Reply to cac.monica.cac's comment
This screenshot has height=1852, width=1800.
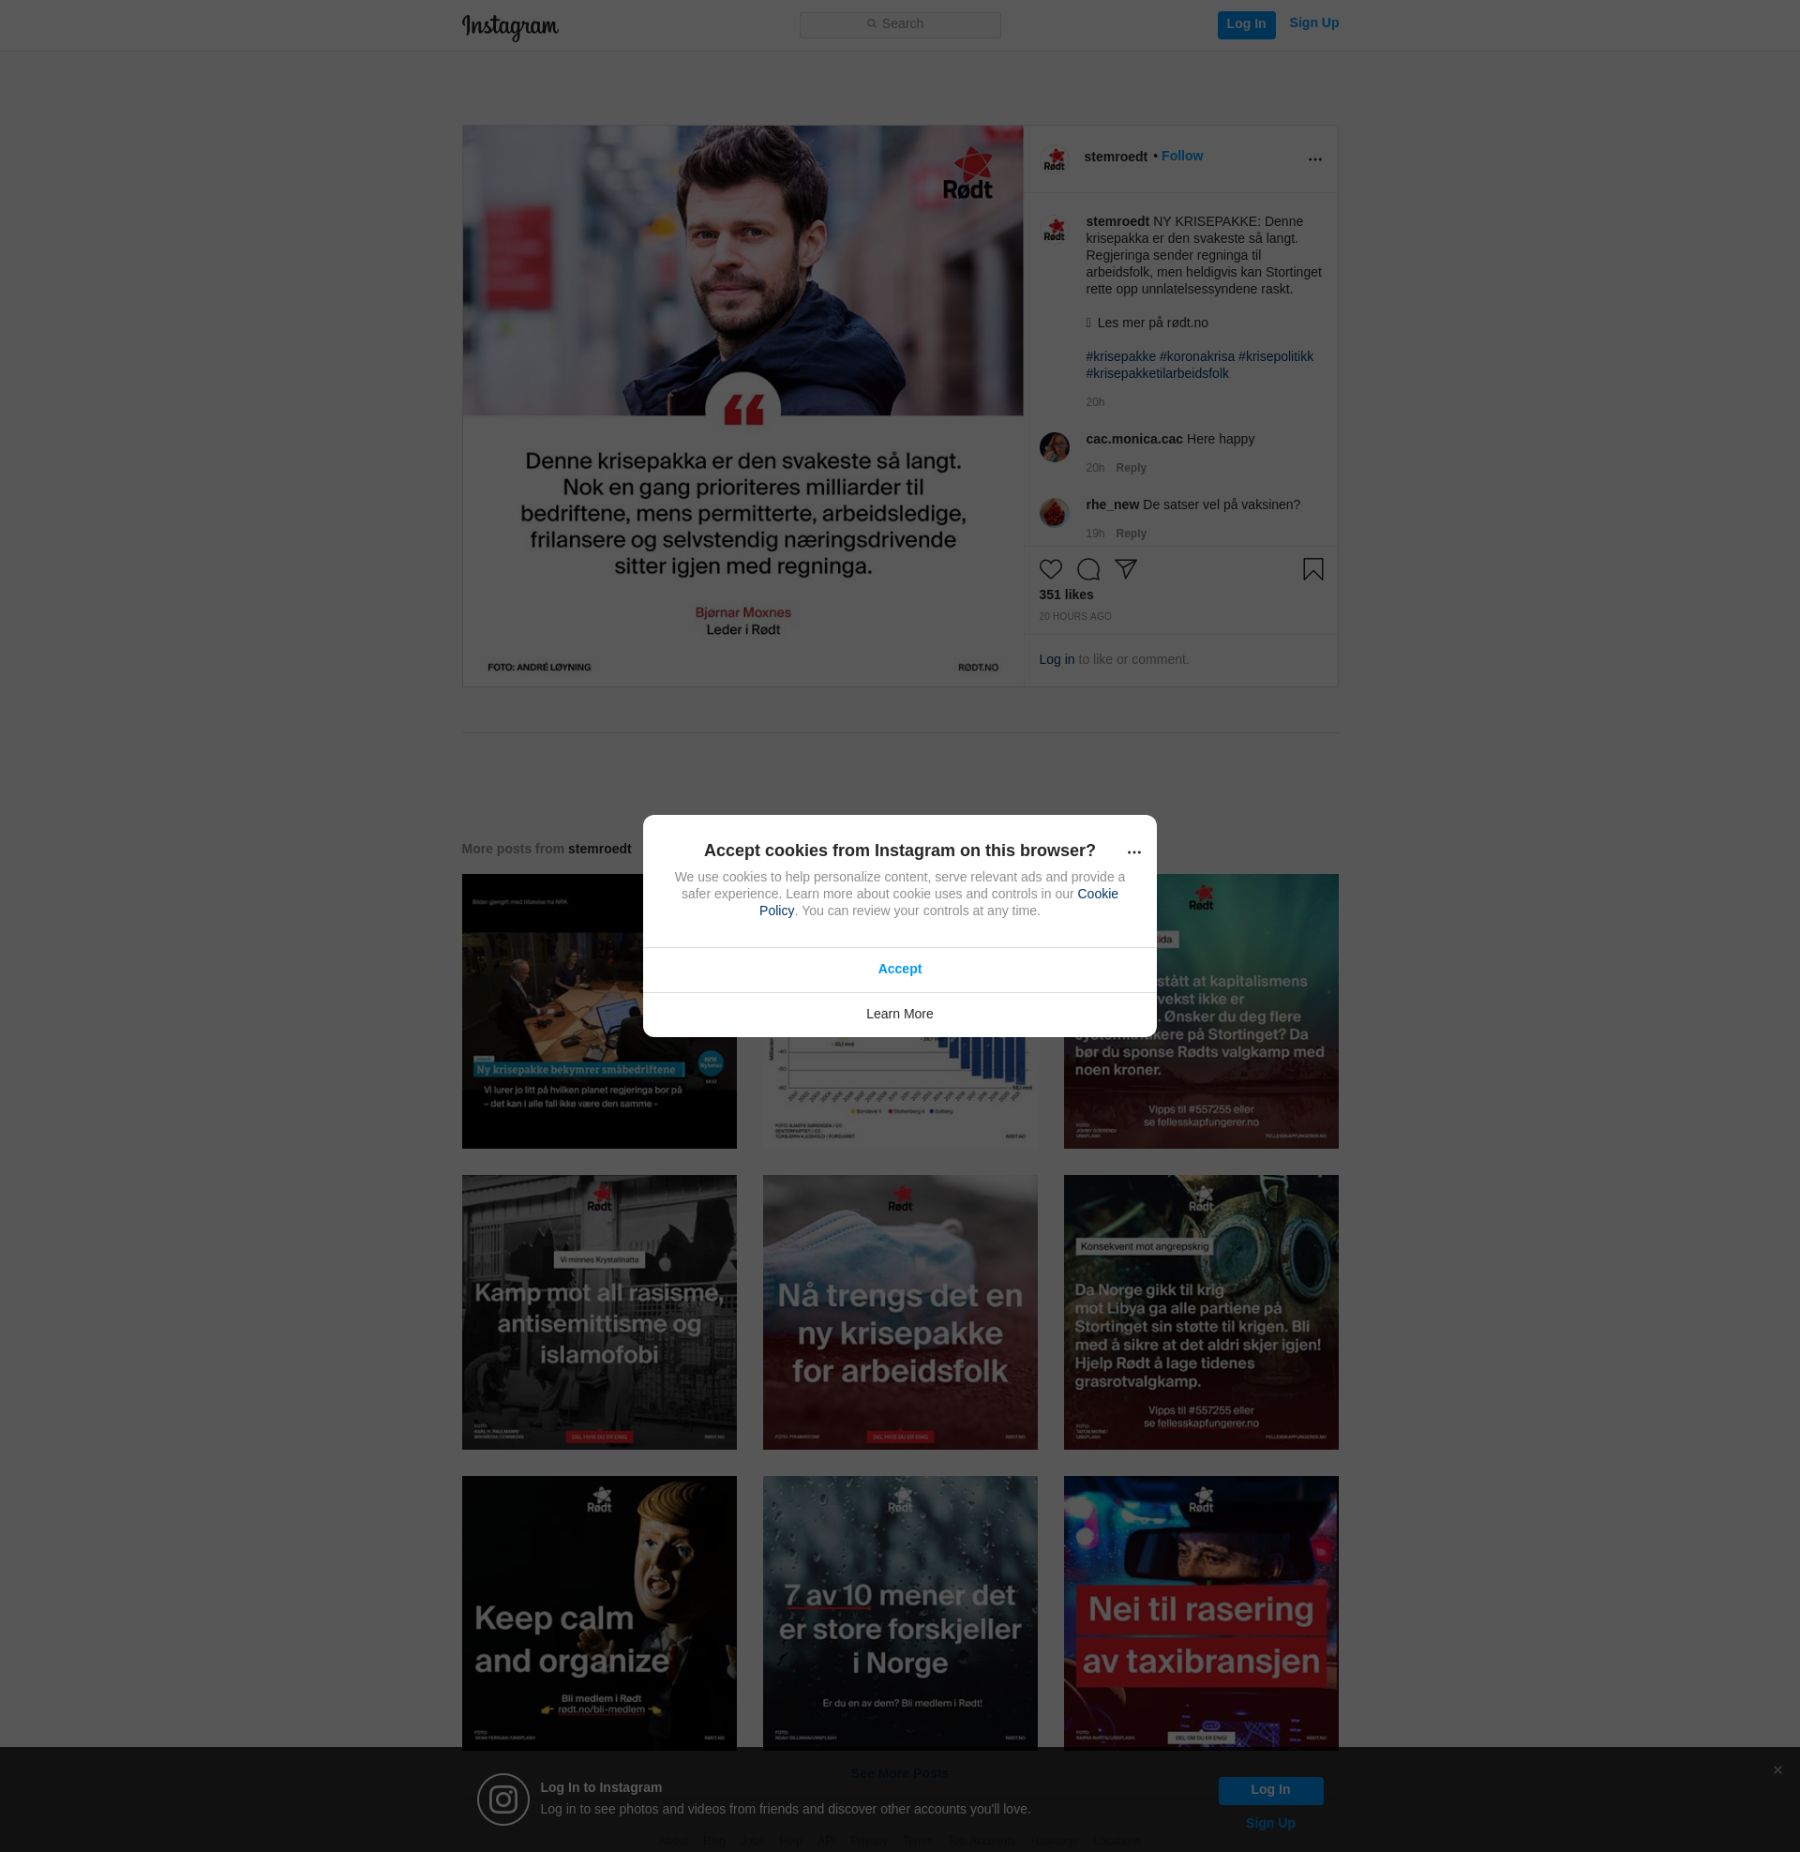coord(1131,468)
